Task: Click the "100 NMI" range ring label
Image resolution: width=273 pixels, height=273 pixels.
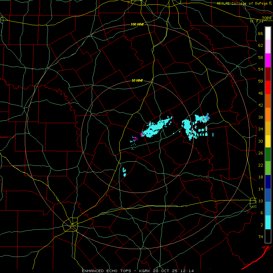Action: (x=137, y=24)
